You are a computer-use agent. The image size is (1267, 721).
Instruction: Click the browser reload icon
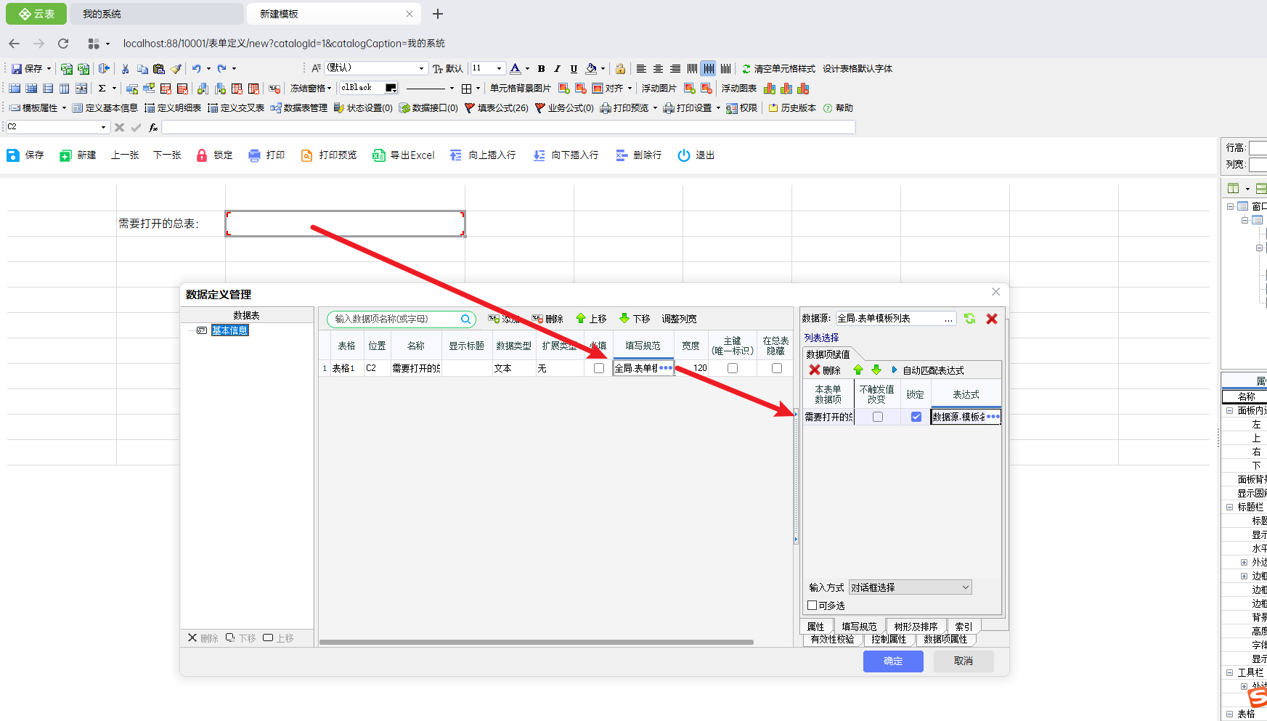pyautogui.click(x=63, y=44)
